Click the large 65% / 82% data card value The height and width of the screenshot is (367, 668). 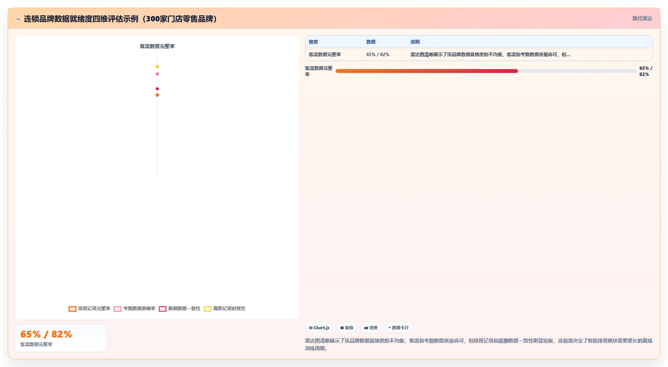click(x=46, y=335)
